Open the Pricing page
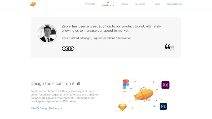Image resolution: width=212 pixels, height=119 pixels. (124, 4)
